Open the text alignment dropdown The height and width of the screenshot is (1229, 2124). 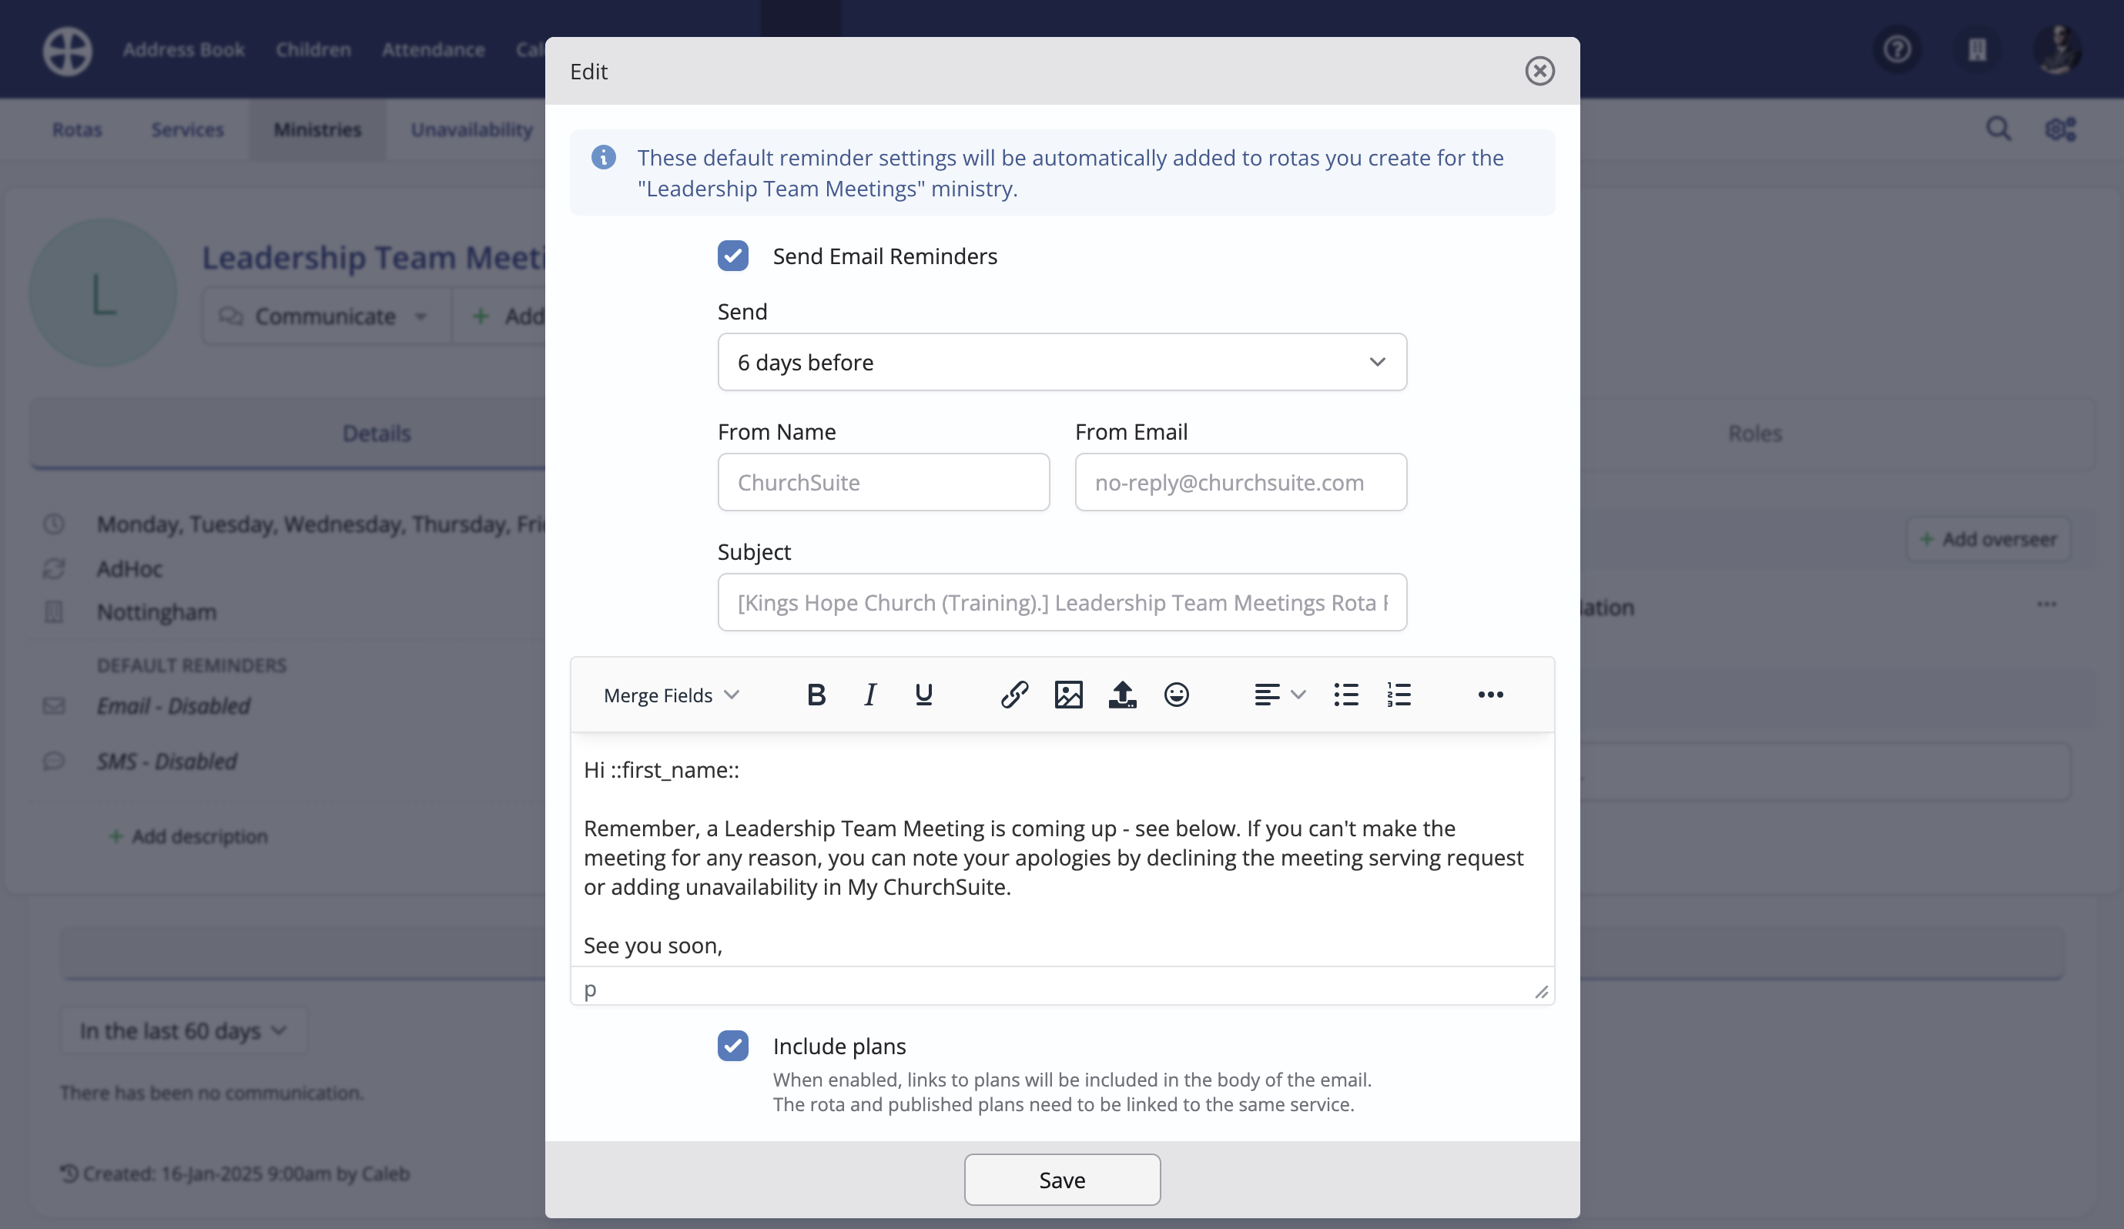click(x=1278, y=695)
